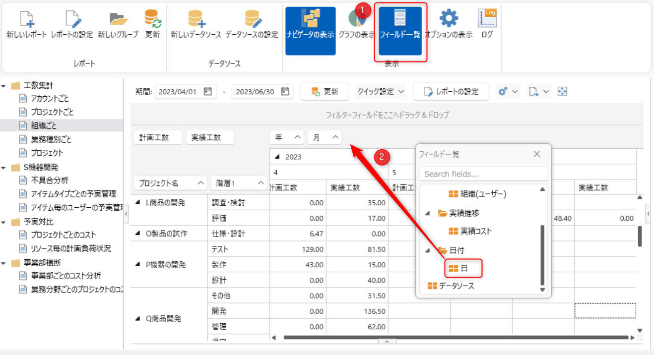Click the expand-all icon right of export

click(x=562, y=92)
